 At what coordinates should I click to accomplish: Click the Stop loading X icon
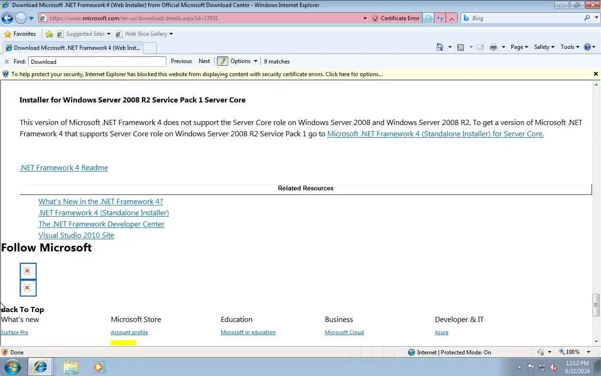451,18
